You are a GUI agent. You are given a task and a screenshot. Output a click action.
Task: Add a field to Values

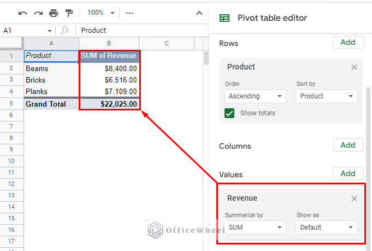(348, 173)
